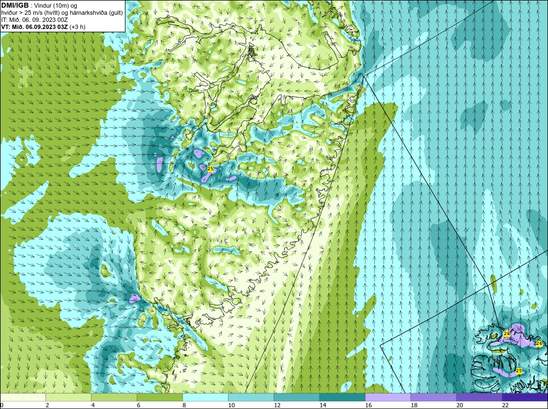Click the legend tick value 22

pos(505,405)
